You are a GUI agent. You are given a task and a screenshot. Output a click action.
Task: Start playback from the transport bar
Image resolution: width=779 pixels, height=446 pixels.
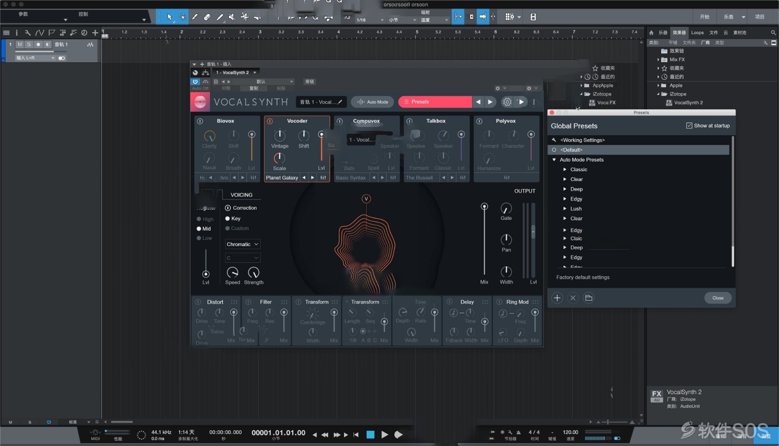pyautogui.click(x=385, y=434)
